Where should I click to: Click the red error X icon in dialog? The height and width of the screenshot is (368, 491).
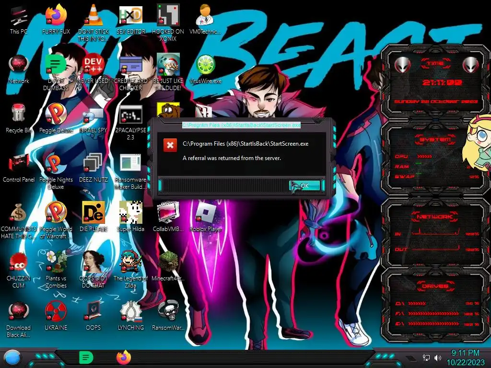[x=170, y=145]
